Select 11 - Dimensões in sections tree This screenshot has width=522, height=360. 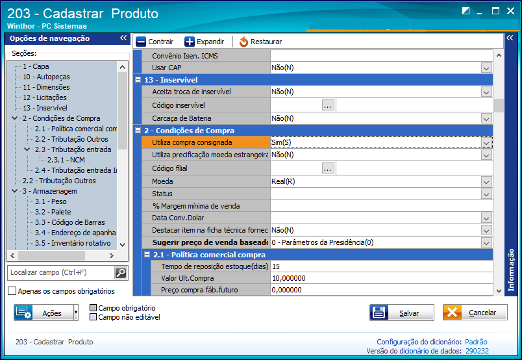(46, 87)
